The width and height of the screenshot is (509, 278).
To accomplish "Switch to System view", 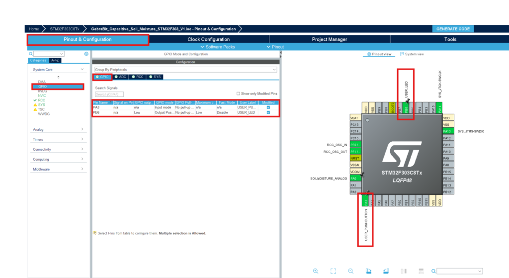I will pyautogui.click(x=412, y=54).
